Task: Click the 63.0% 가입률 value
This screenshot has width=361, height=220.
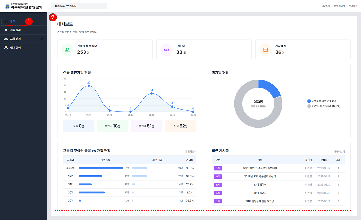Action: click(190, 176)
